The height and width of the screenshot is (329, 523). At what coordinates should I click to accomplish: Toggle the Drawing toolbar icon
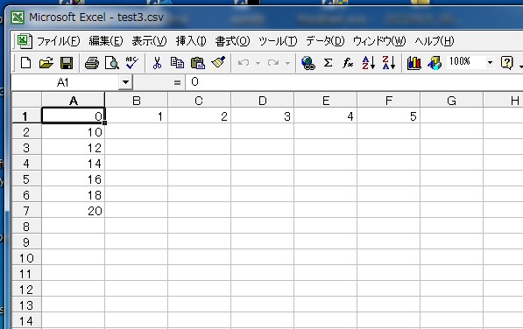[435, 63]
